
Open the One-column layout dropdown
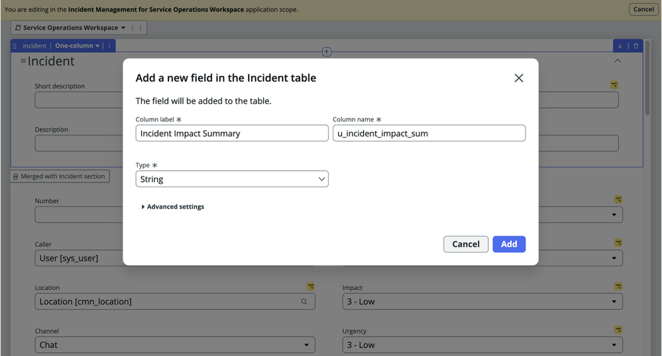pyautogui.click(x=78, y=46)
